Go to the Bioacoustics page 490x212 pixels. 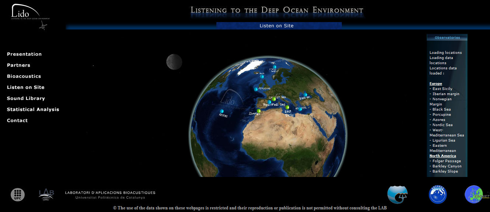(x=24, y=76)
